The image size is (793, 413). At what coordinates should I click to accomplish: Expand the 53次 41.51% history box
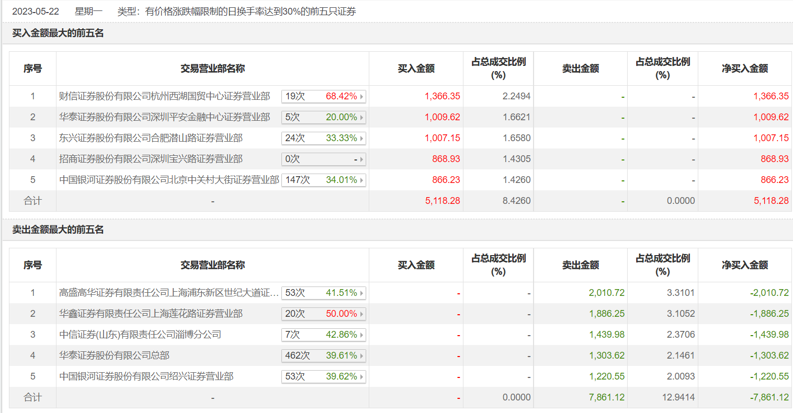(x=324, y=293)
